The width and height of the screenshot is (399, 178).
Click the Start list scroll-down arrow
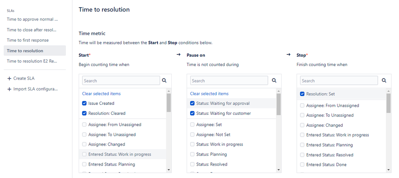pos(169,170)
